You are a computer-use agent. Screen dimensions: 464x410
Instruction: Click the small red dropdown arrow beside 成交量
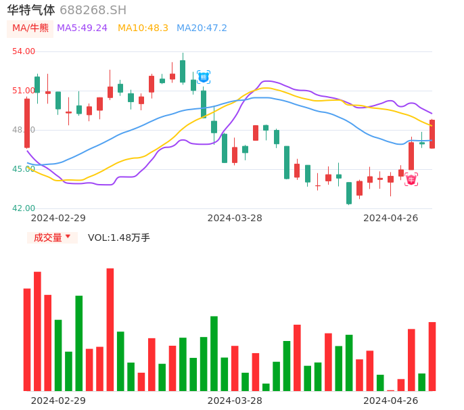68,237
